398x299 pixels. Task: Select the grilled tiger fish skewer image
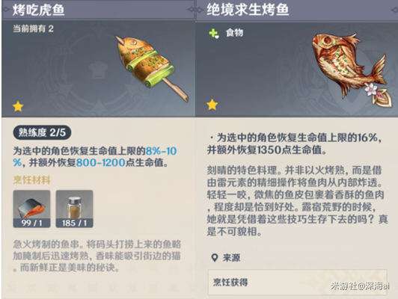pyautogui.click(x=152, y=69)
